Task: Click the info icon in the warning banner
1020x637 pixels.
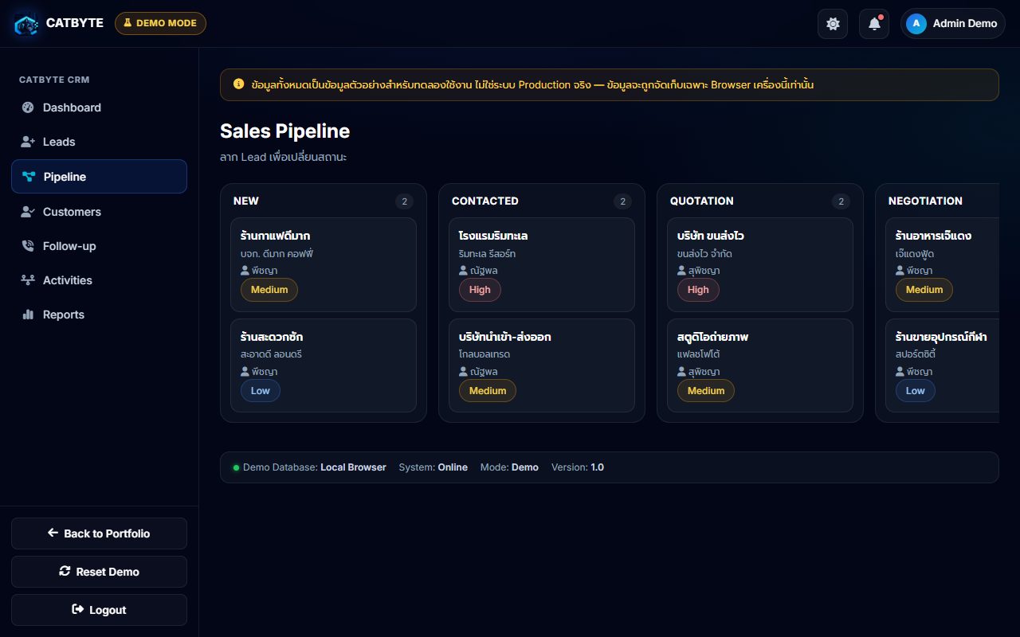Action: (x=238, y=84)
